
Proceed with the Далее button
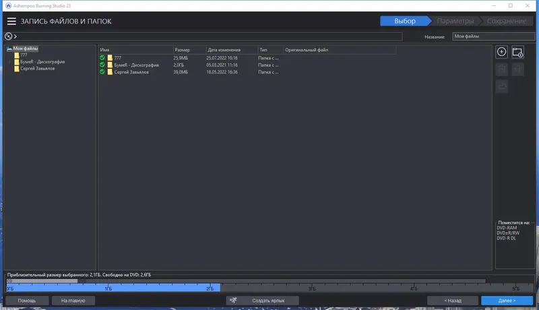click(507, 301)
